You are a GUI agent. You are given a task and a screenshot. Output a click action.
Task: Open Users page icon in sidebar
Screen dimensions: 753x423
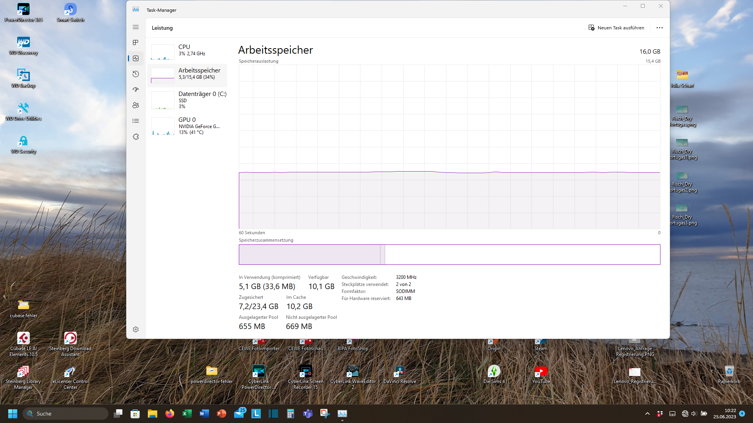point(136,105)
